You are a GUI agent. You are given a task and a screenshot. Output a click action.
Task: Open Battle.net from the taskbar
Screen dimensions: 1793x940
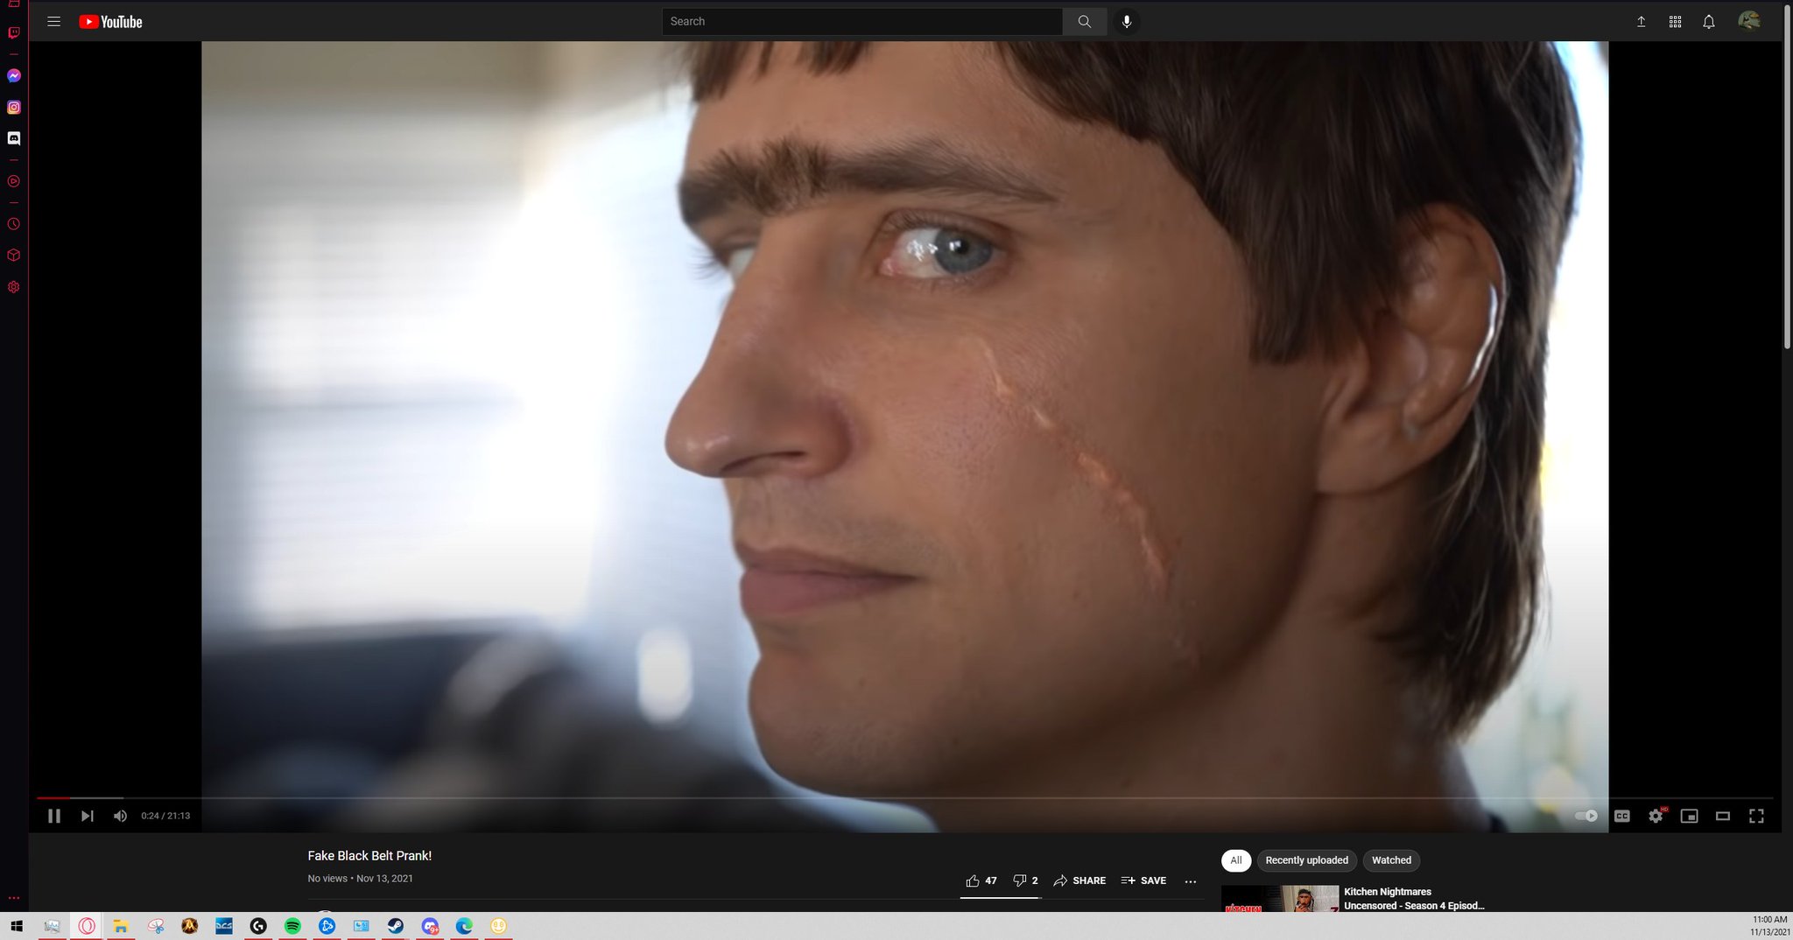327,926
